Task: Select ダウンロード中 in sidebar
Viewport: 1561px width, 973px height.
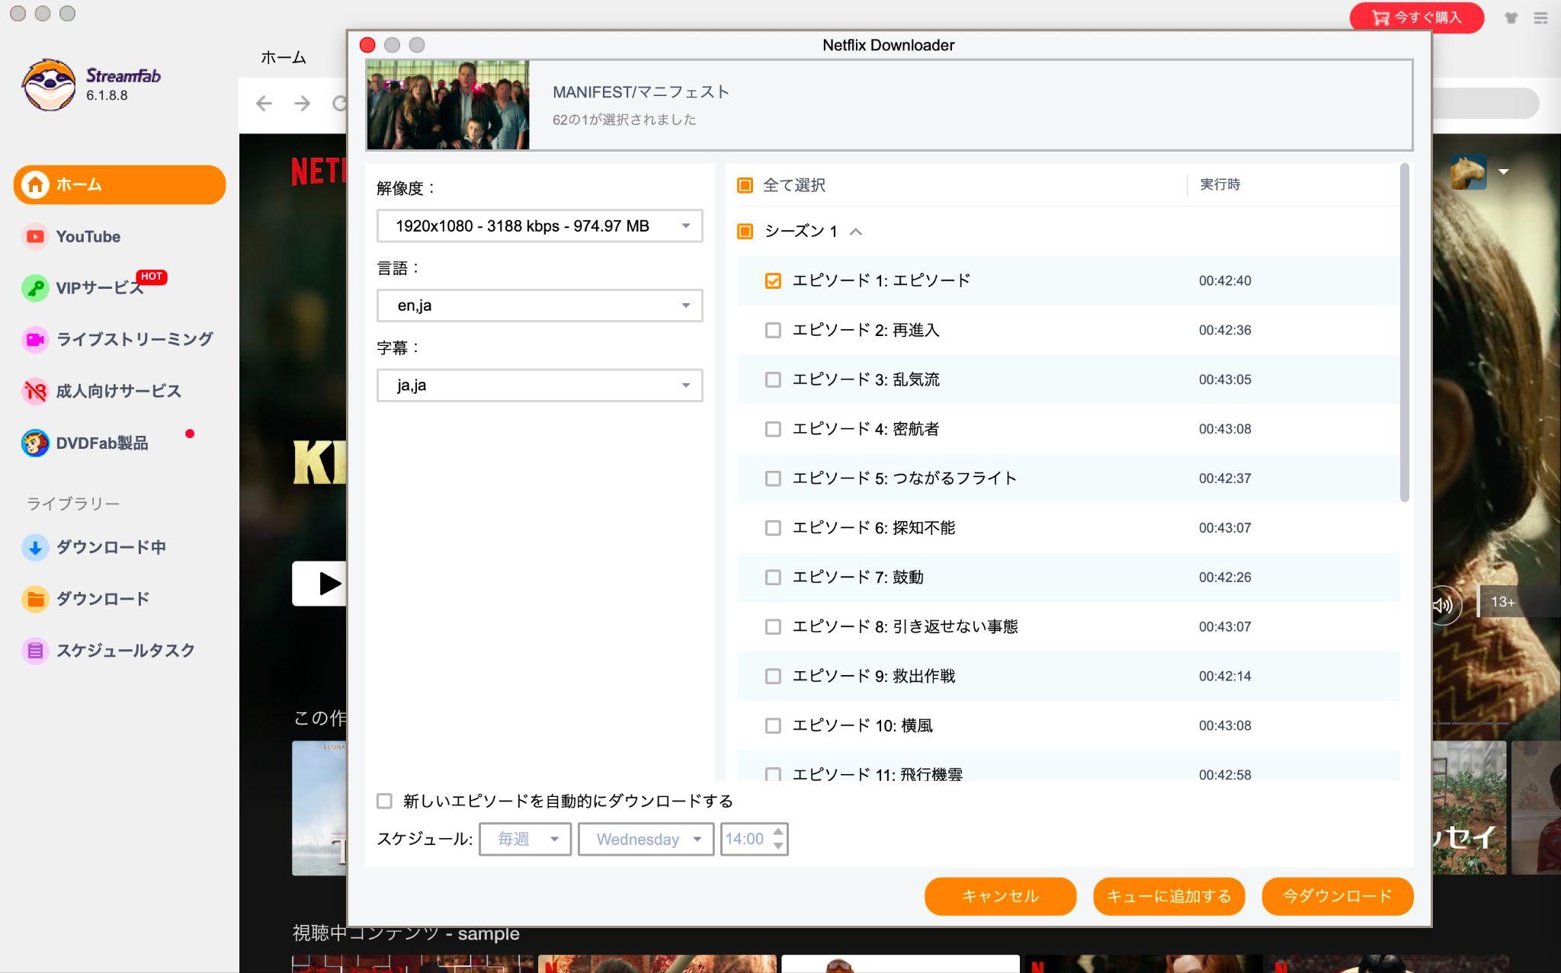Action: coord(111,547)
